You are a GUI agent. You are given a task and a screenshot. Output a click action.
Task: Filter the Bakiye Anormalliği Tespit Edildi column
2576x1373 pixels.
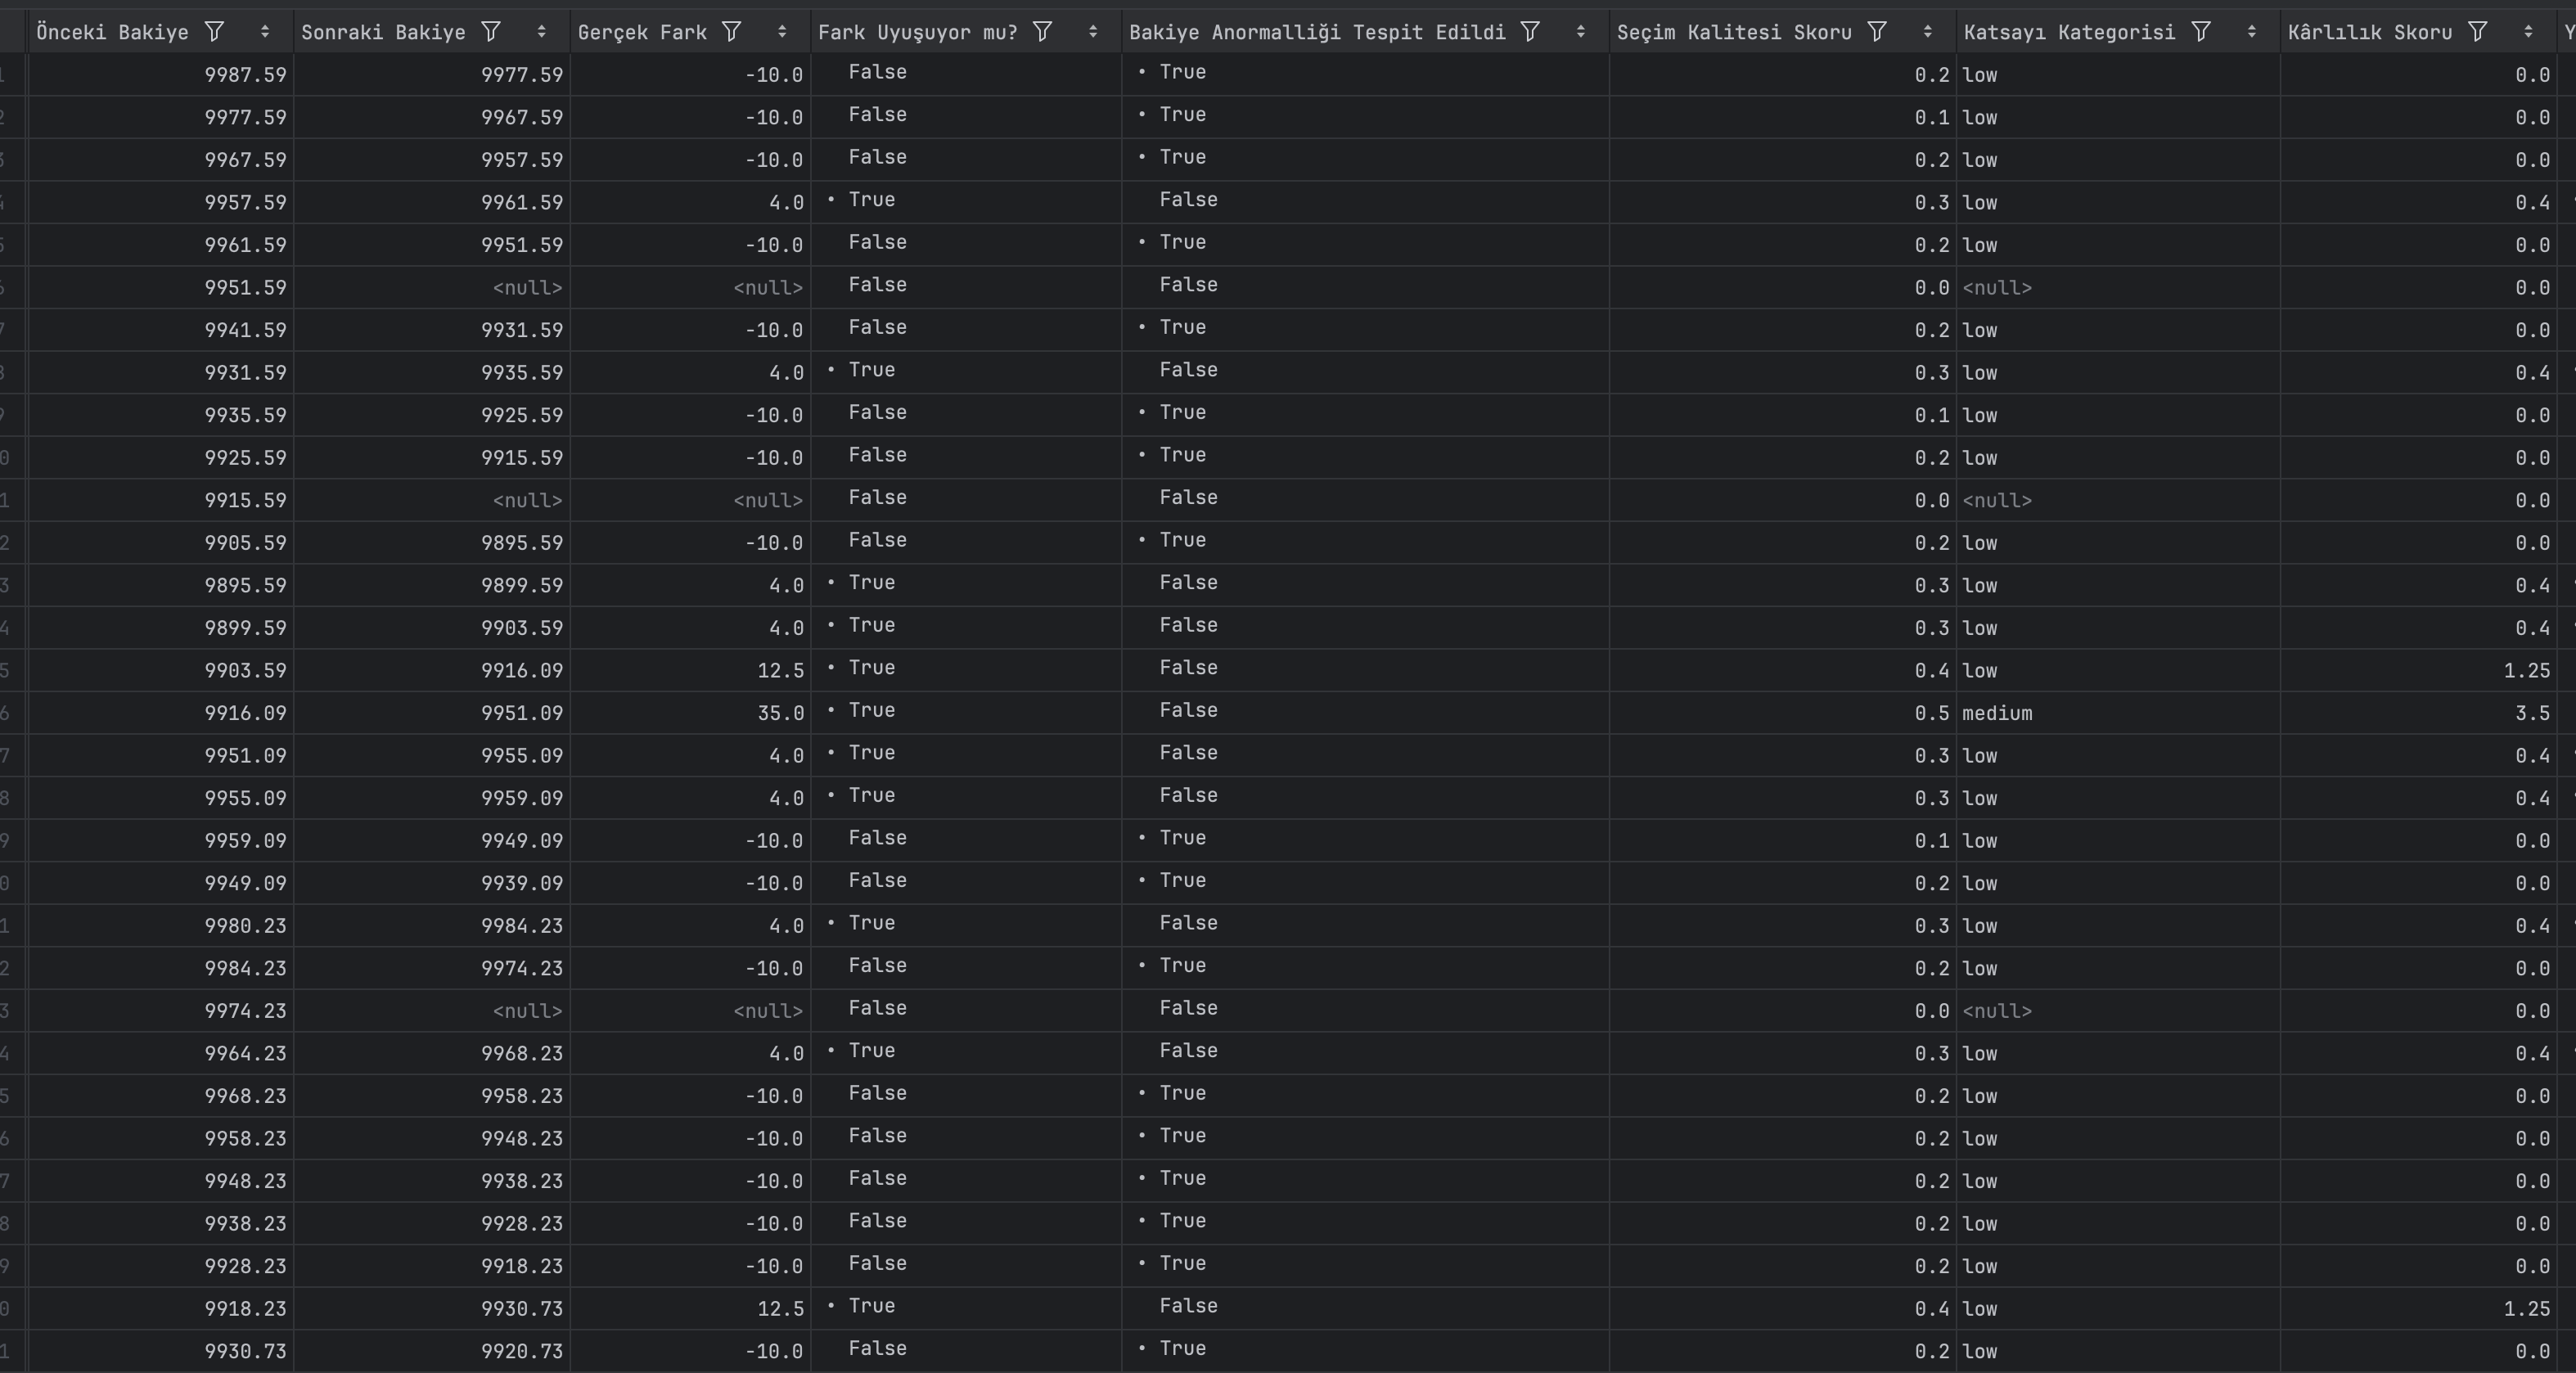pyautogui.click(x=1530, y=32)
